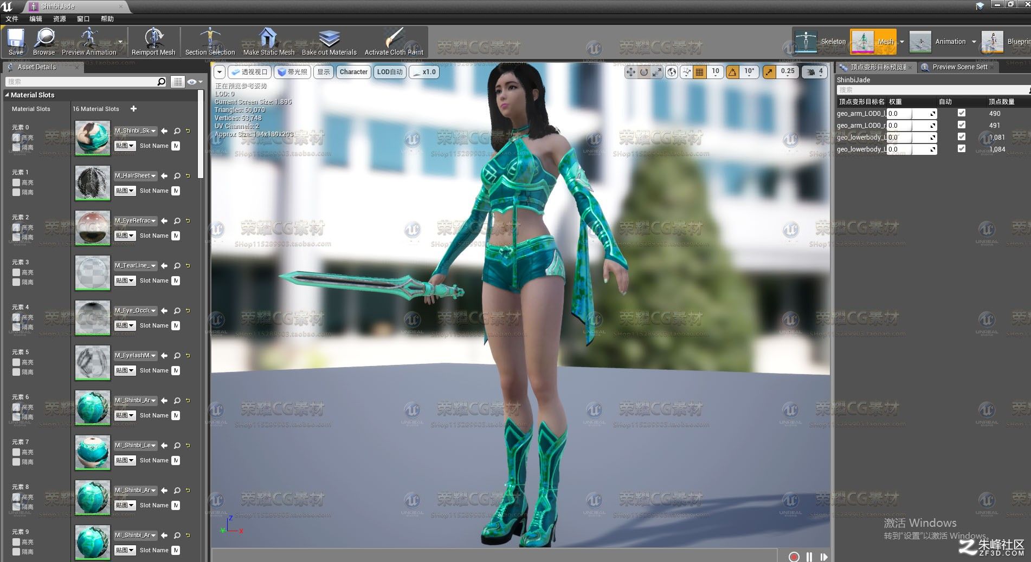The image size is (1031, 562).
Task: Click the Preview Animation toolbar icon
Action: coord(88,42)
